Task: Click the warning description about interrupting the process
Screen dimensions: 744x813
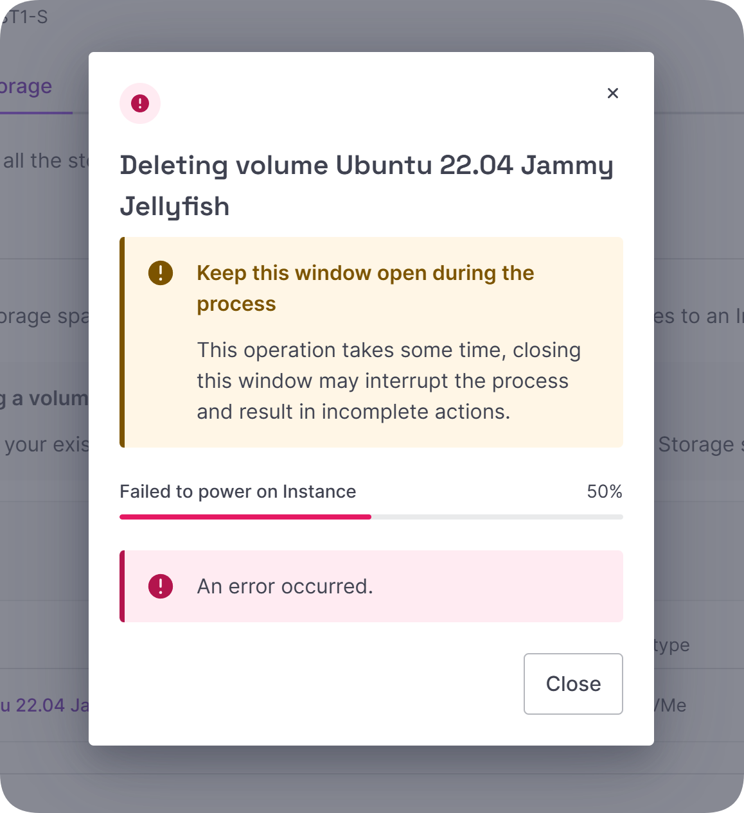Action: (389, 381)
